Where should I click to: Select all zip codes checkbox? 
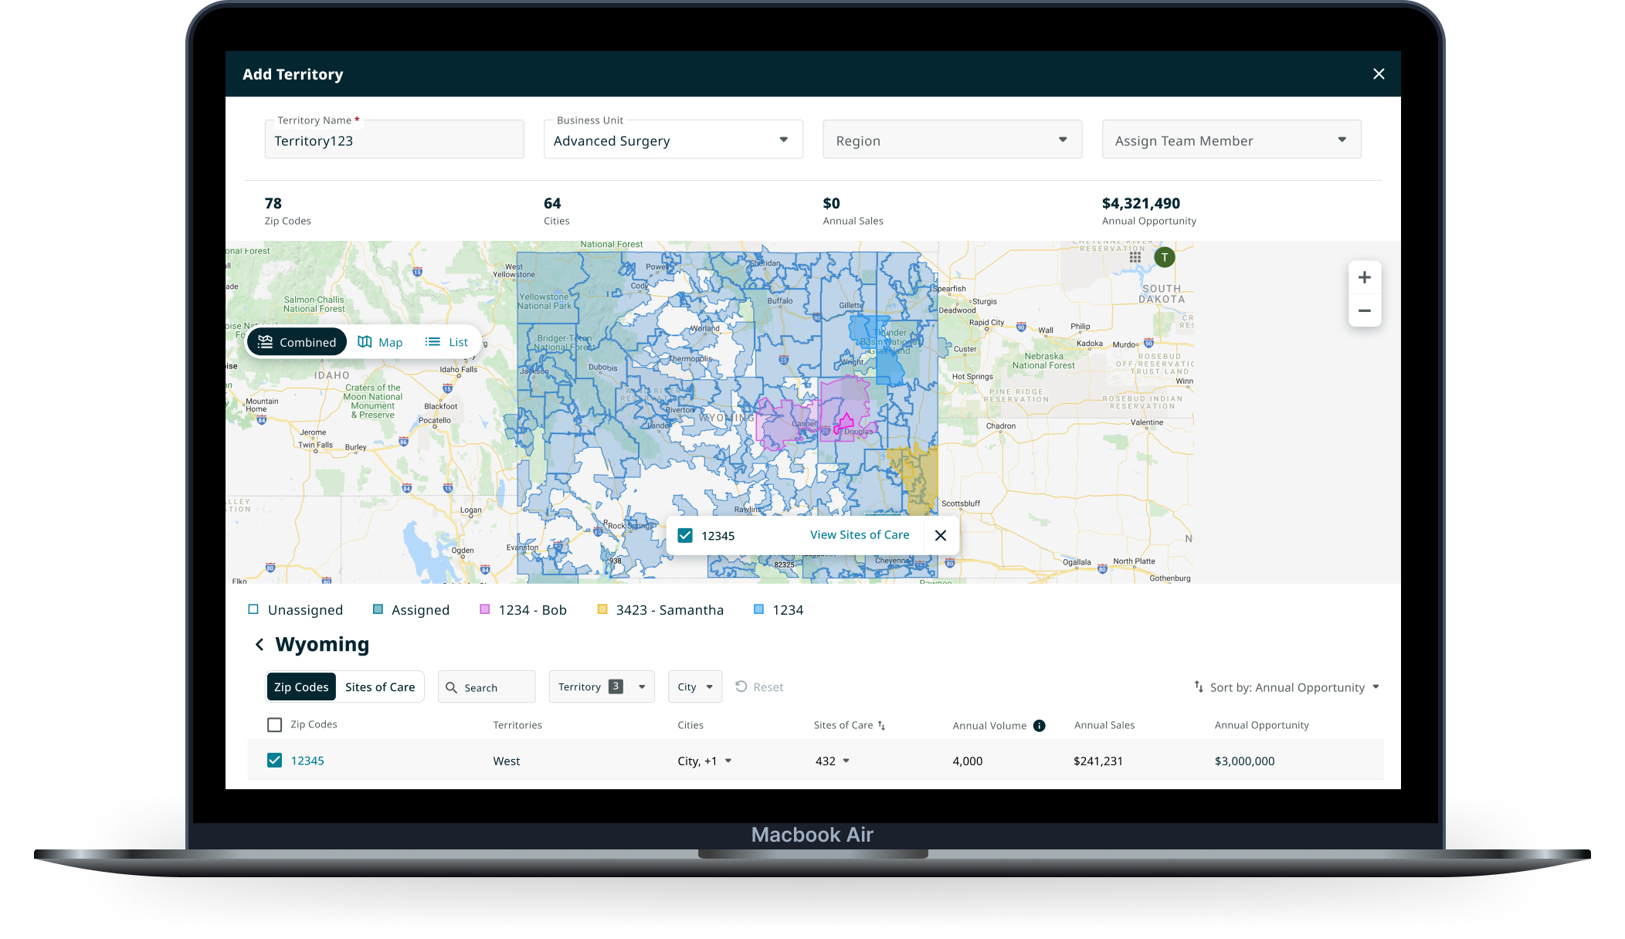(x=274, y=724)
